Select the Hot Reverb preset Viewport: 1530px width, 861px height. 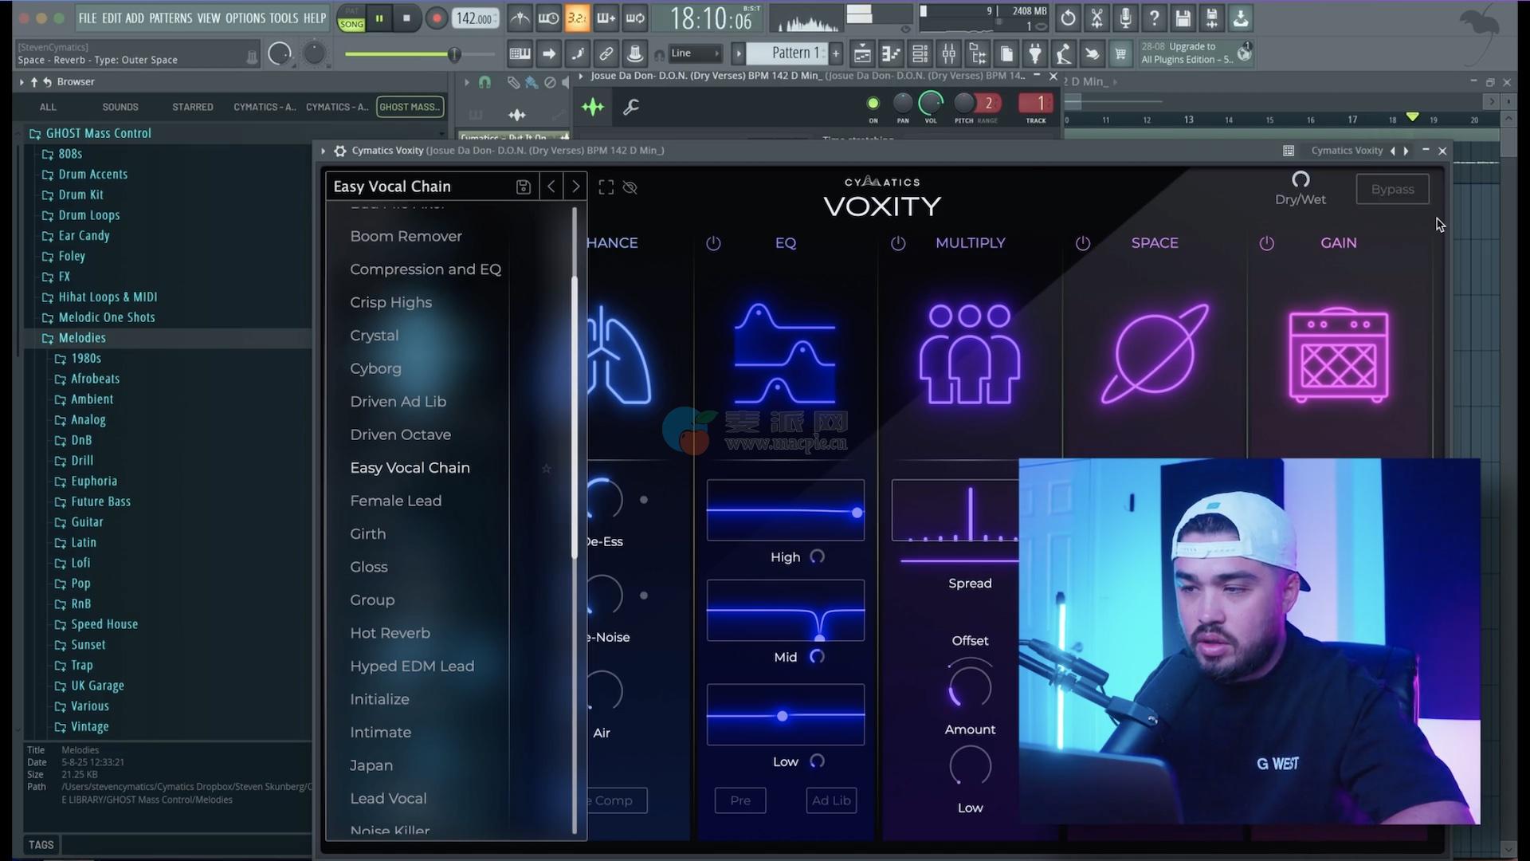pyautogui.click(x=390, y=633)
